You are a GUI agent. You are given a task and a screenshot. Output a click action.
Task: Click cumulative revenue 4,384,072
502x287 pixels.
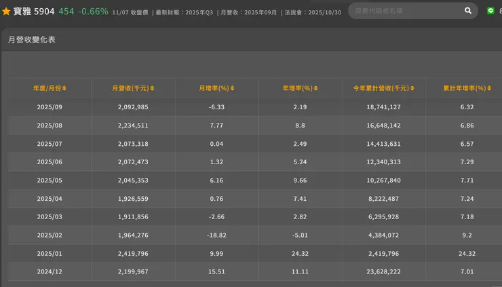[383, 235]
